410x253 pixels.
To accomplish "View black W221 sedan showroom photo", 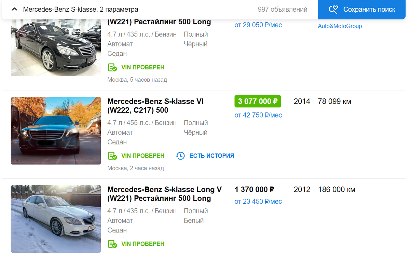I will click(x=56, y=48).
